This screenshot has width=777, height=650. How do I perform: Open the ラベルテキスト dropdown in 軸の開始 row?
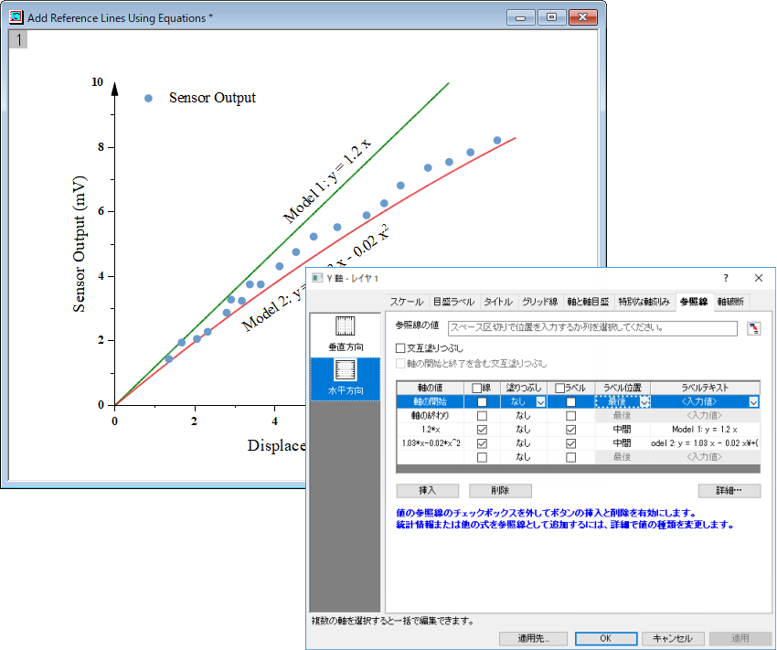(x=754, y=401)
